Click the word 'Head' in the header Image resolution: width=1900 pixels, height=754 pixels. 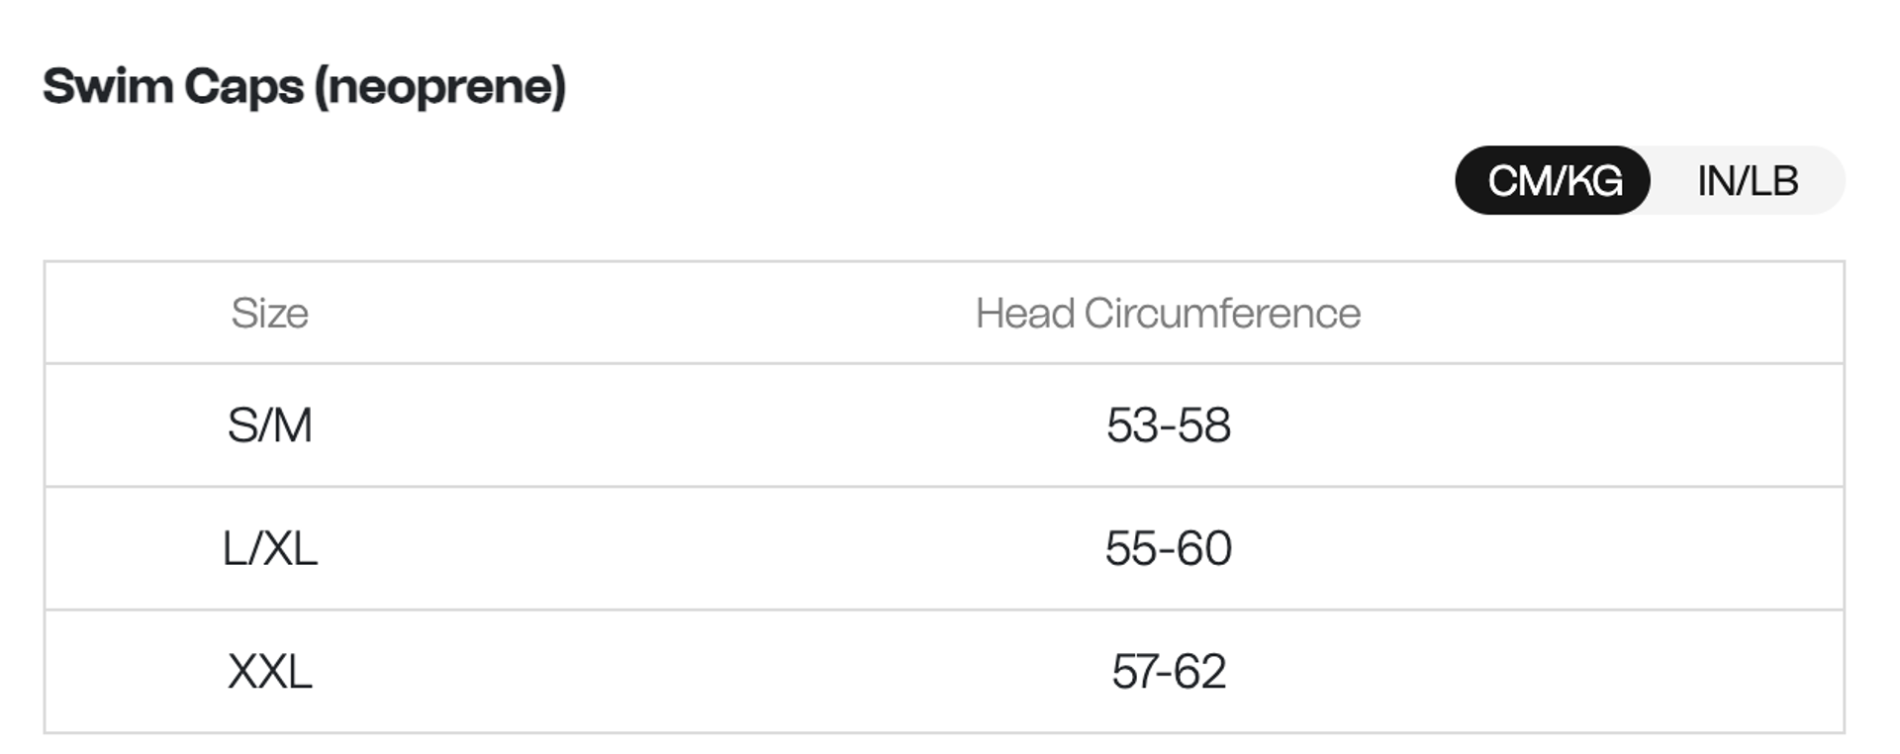point(1024,314)
